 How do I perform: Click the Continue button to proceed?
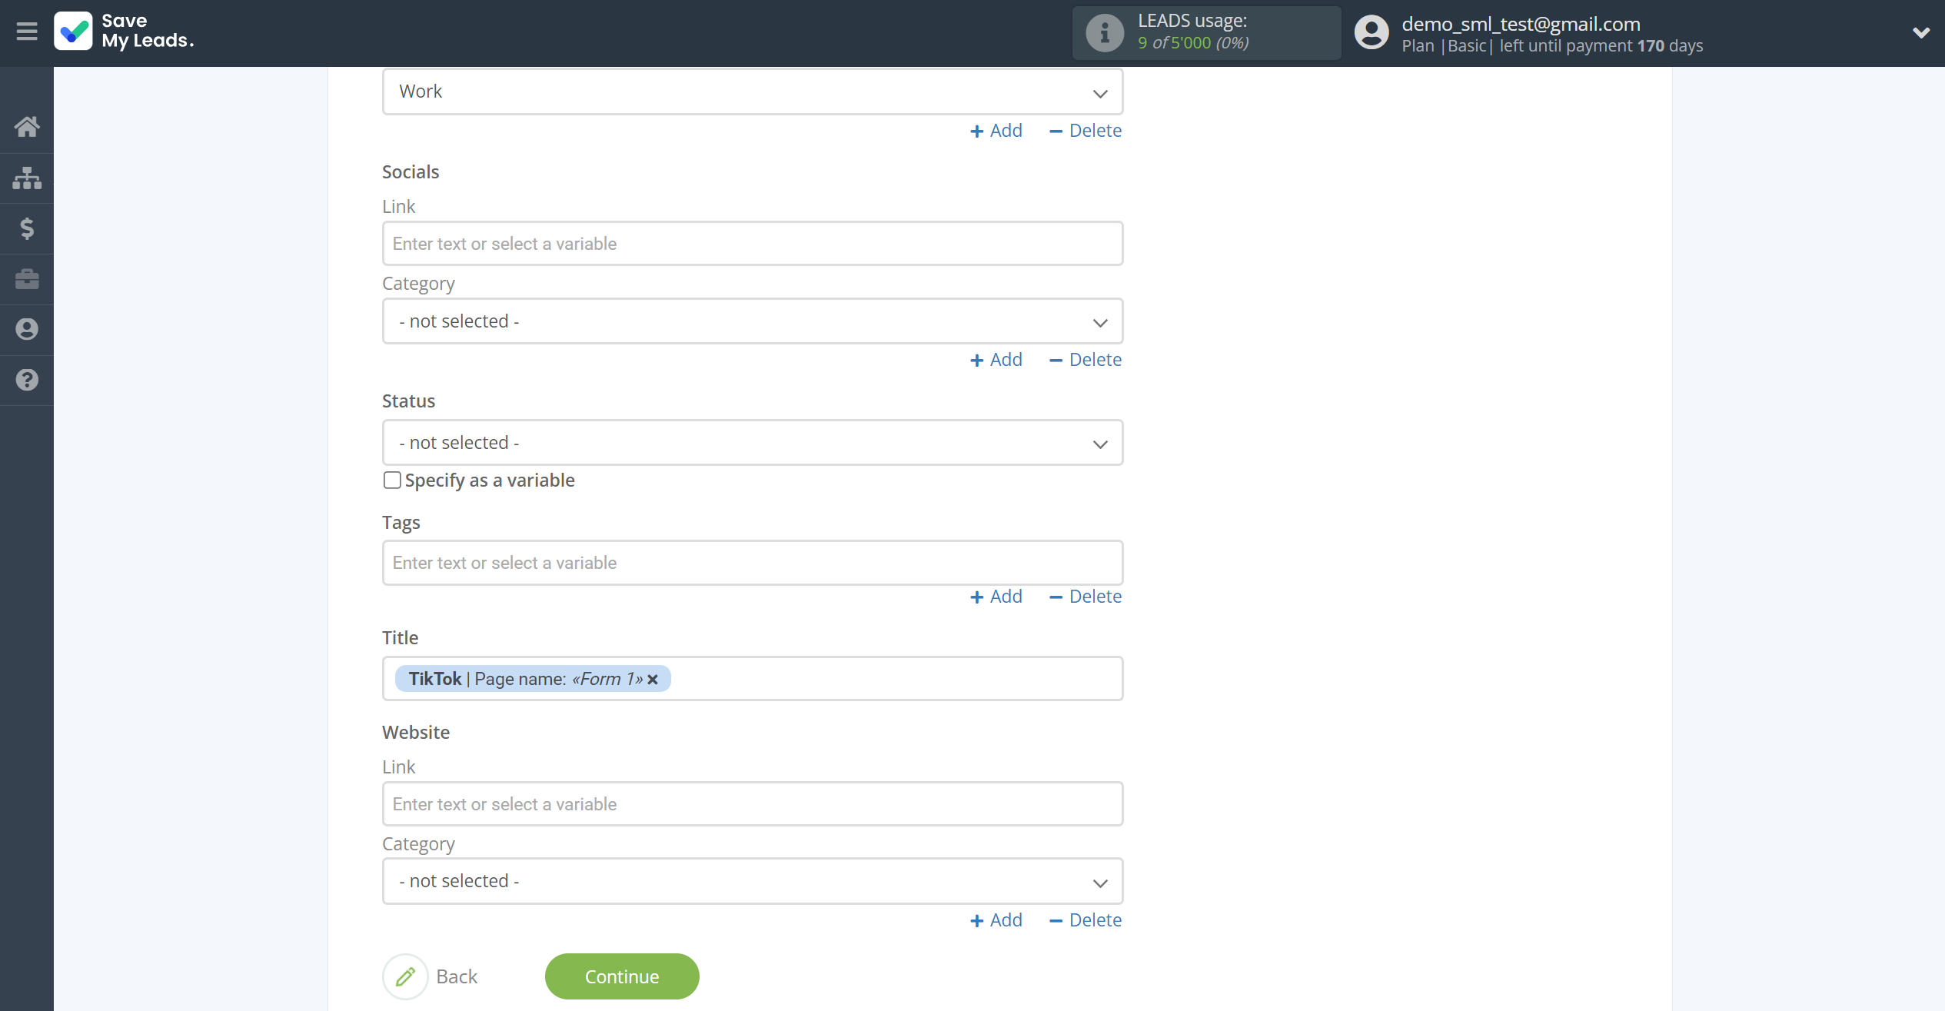(621, 976)
